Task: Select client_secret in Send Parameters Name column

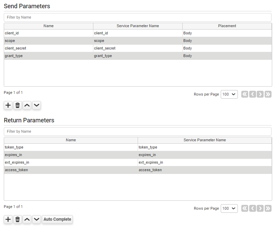Action: point(49,48)
